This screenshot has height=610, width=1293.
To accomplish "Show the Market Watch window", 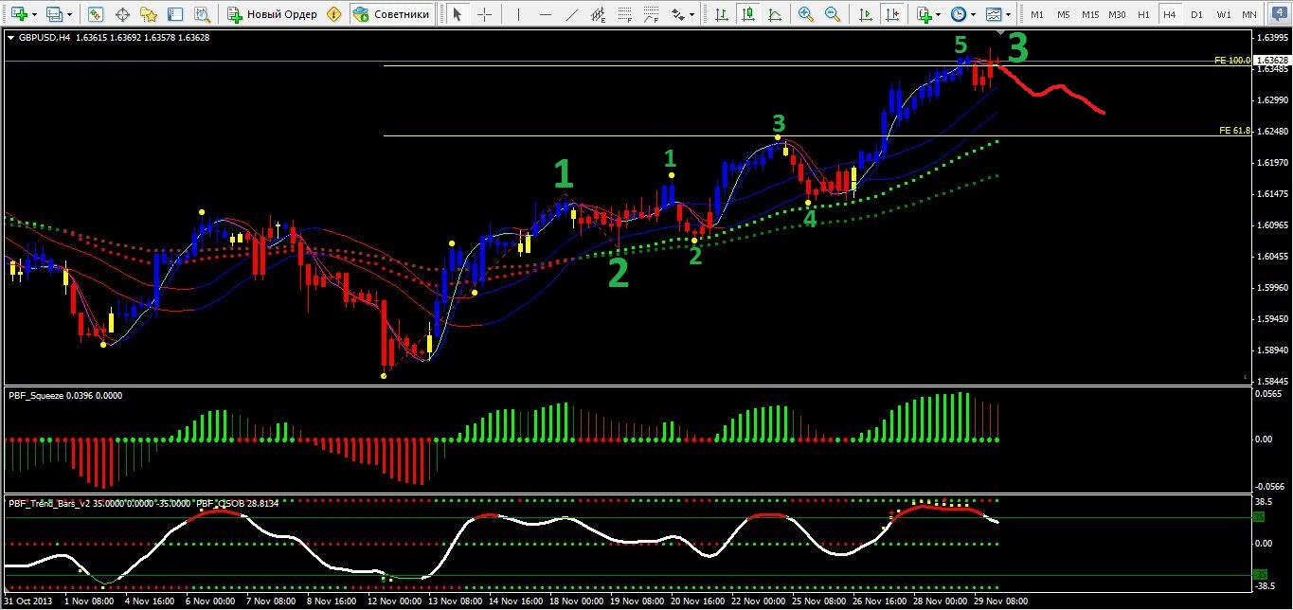I will (x=96, y=14).
